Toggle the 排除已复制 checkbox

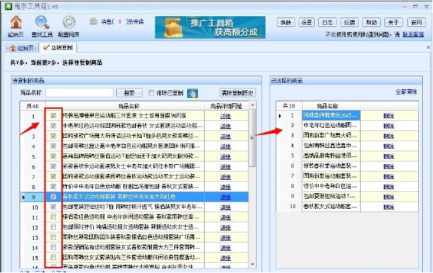pos(151,93)
